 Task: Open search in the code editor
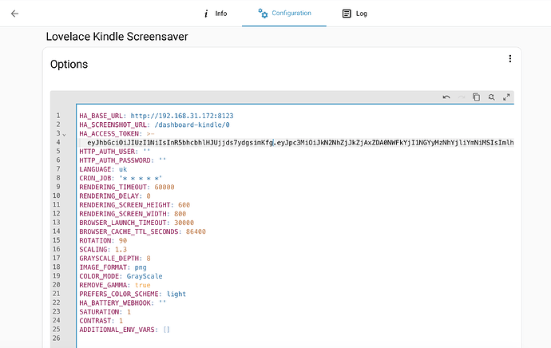pos(491,97)
